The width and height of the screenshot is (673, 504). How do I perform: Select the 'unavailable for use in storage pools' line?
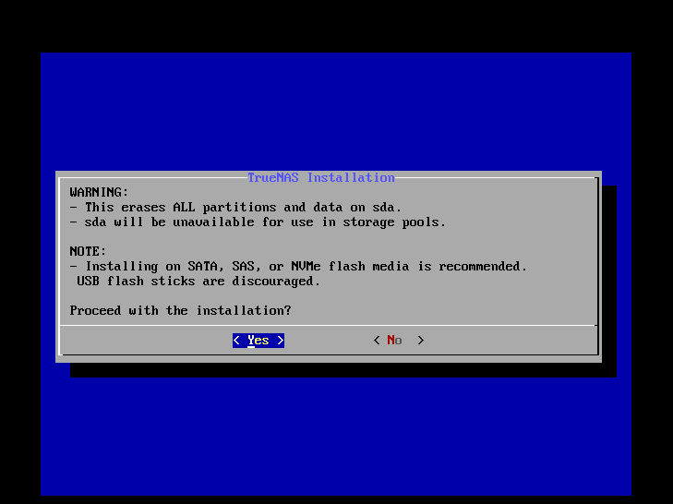click(x=258, y=222)
